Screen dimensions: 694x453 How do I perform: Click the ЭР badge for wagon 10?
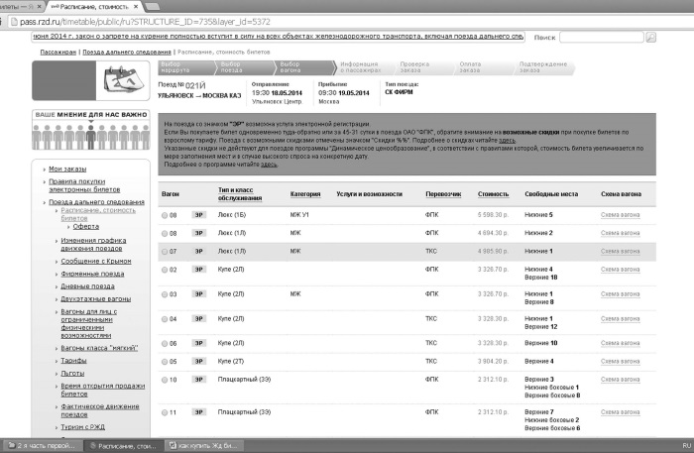pyautogui.click(x=198, y=380)
